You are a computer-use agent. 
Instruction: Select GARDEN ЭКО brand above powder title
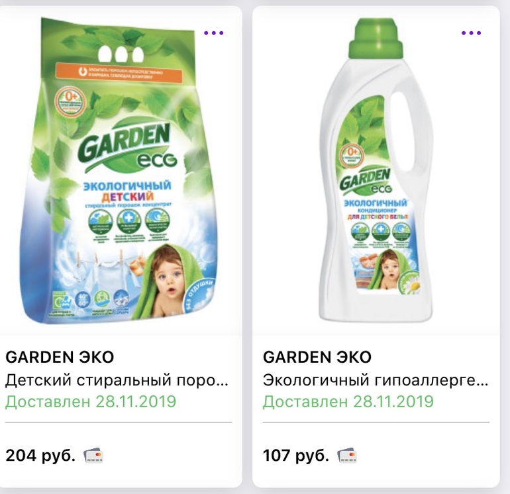click(x=60, y=358)
